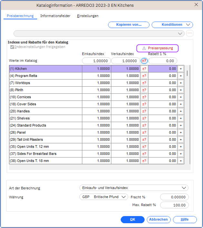The height and width of the screenshot is (228, 203).
Task: Click the ellipsis button next to top combo box
Action: [x=189, y=33]
